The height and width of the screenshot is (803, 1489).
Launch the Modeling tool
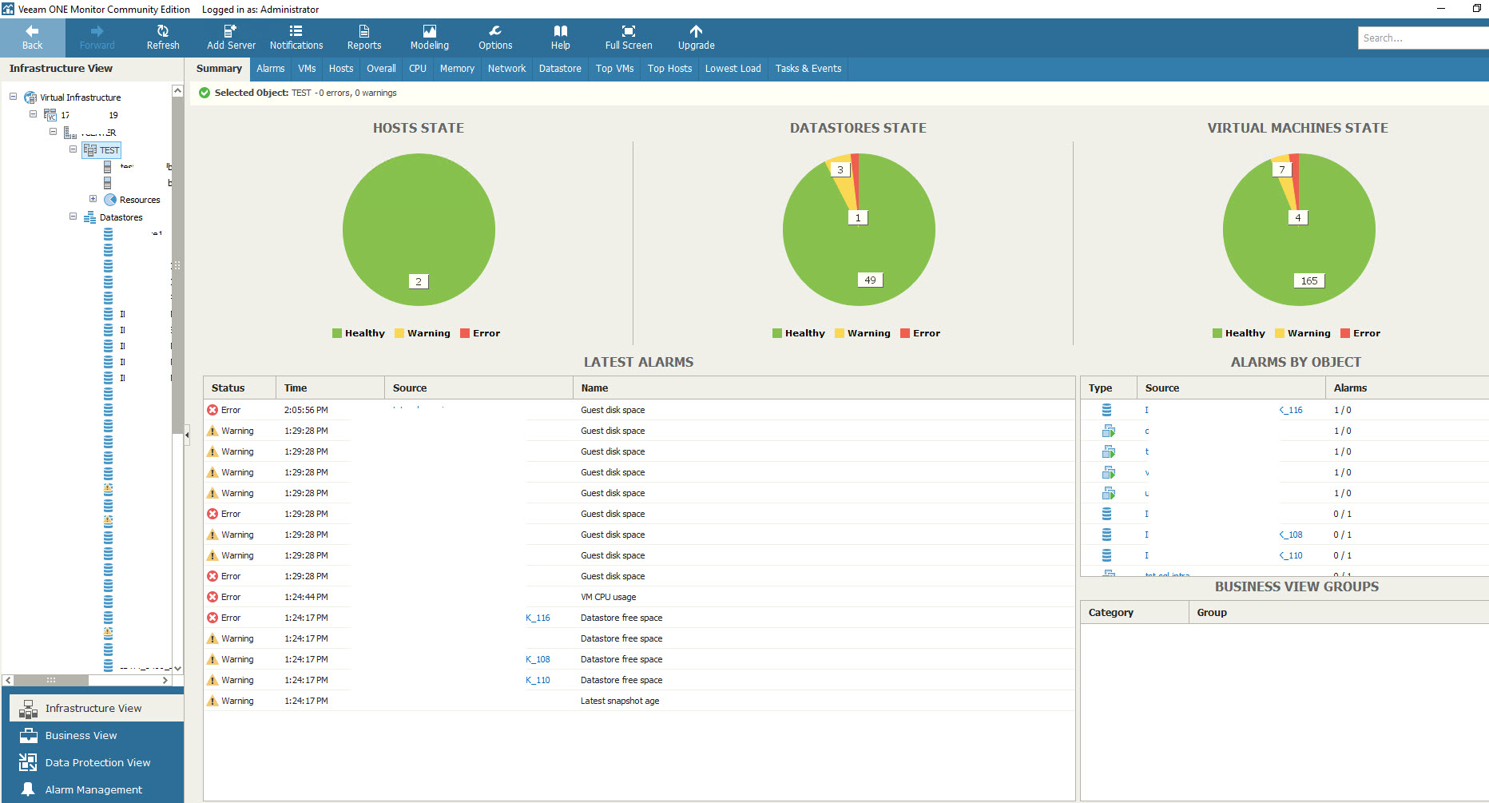coord(430,37)
